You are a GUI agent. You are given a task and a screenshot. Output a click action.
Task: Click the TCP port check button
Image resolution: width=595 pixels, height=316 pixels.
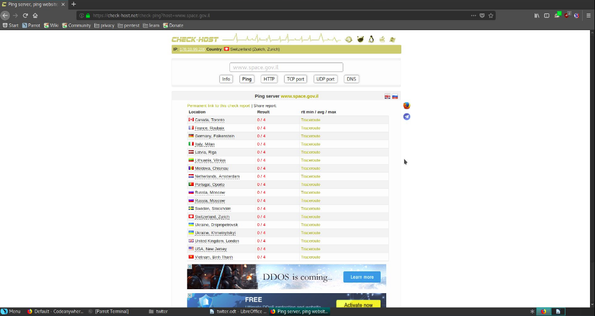click(295, 79)
